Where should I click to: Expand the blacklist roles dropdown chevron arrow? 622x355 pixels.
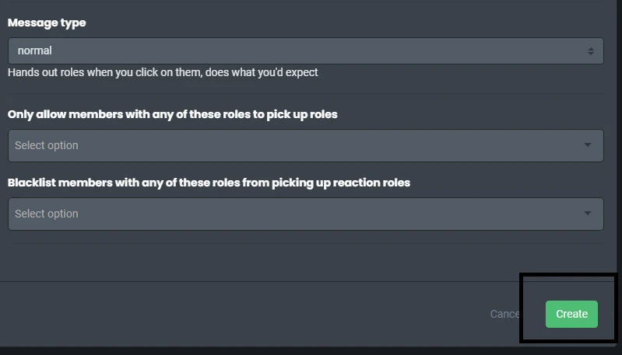coord(587,214)
